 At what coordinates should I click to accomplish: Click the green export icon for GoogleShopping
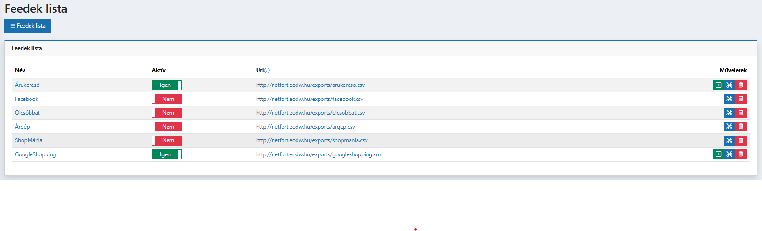(718, 154)
